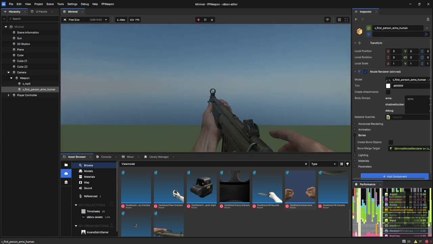Open the Type filter dropdown
433x244 pixels.
point(324,164)
